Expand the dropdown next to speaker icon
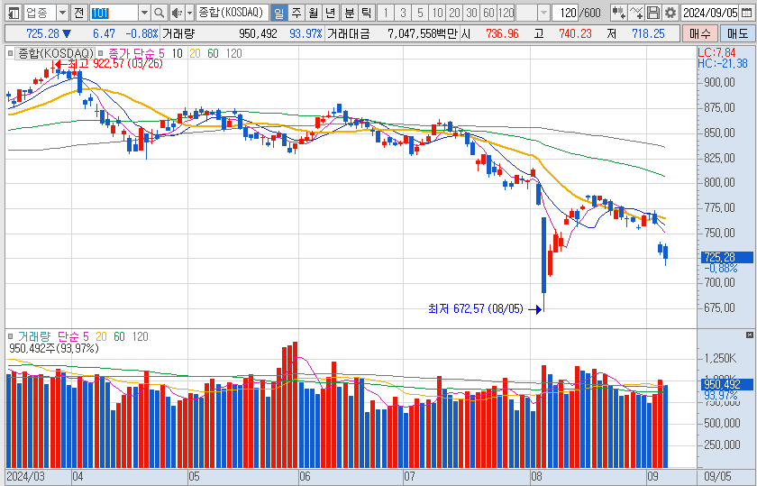Screen dimensions: 757x486 pos(189,13)
